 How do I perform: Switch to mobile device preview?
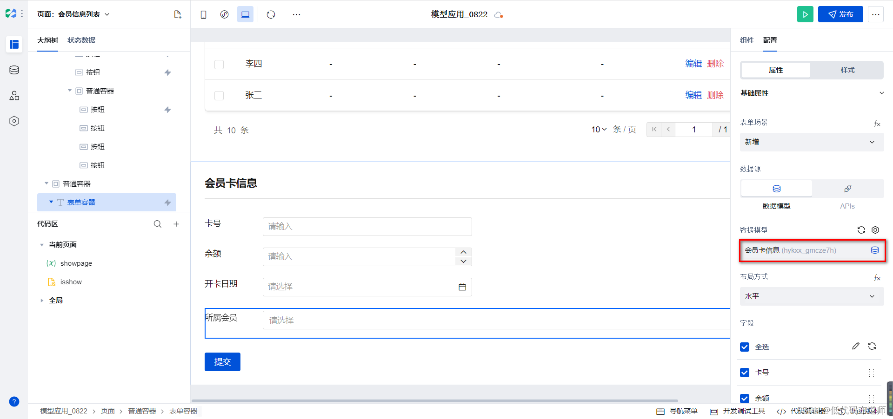[203, 14]
